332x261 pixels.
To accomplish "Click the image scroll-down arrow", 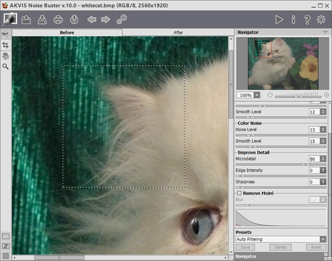I will coord(231,252).
